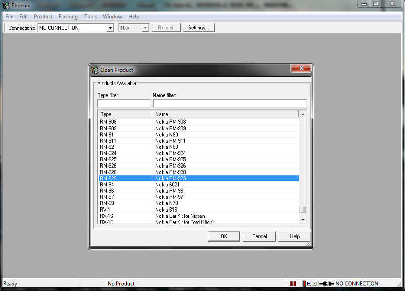Maximize the Phoenix window
The image size is (405, 291).
click(x=376, y=4)
